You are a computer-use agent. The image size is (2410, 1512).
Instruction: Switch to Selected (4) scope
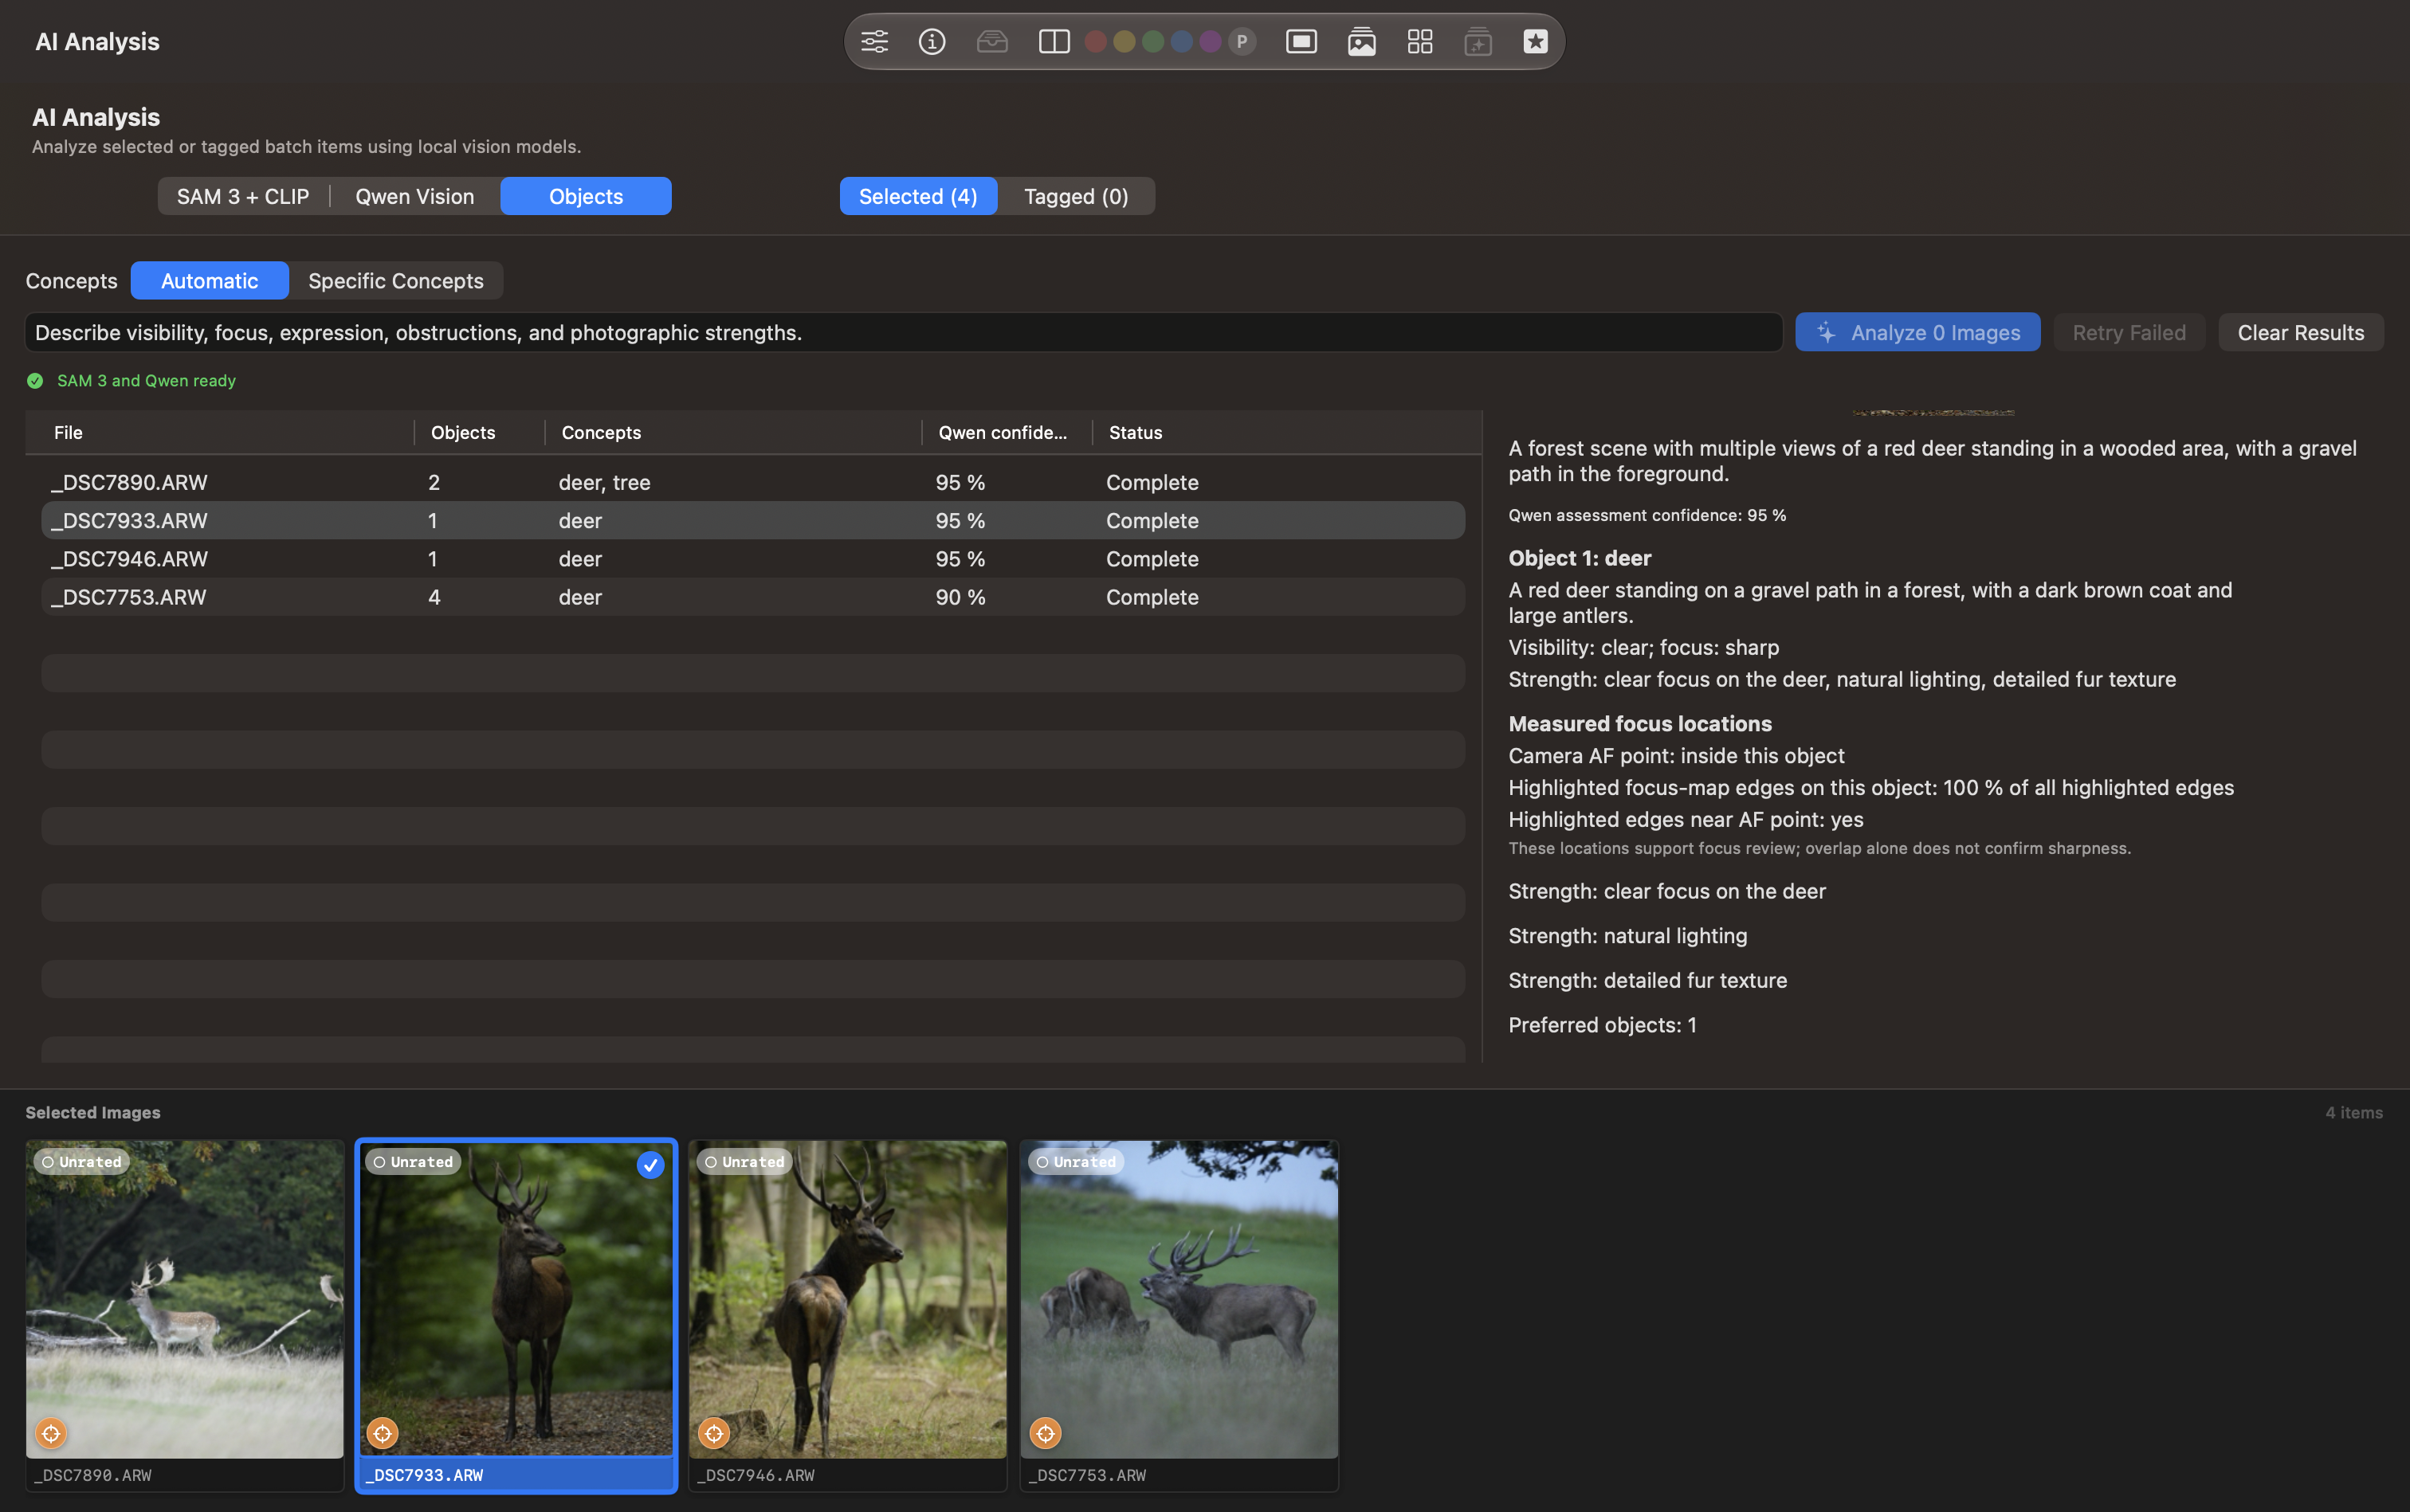pyautogui.click(x=918, y=196)
